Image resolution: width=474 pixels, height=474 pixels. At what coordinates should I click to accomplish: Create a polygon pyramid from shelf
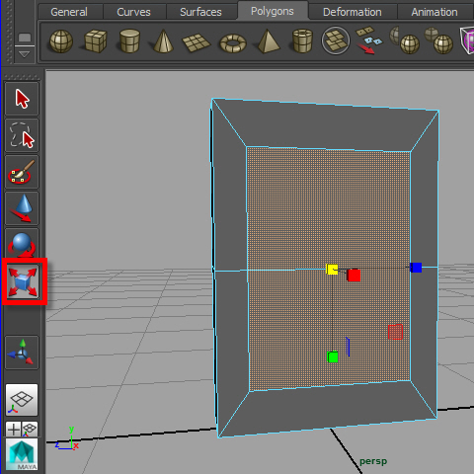(269, 41)
